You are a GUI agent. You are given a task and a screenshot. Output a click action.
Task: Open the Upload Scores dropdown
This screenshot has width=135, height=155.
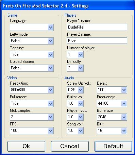pos(32,68)
